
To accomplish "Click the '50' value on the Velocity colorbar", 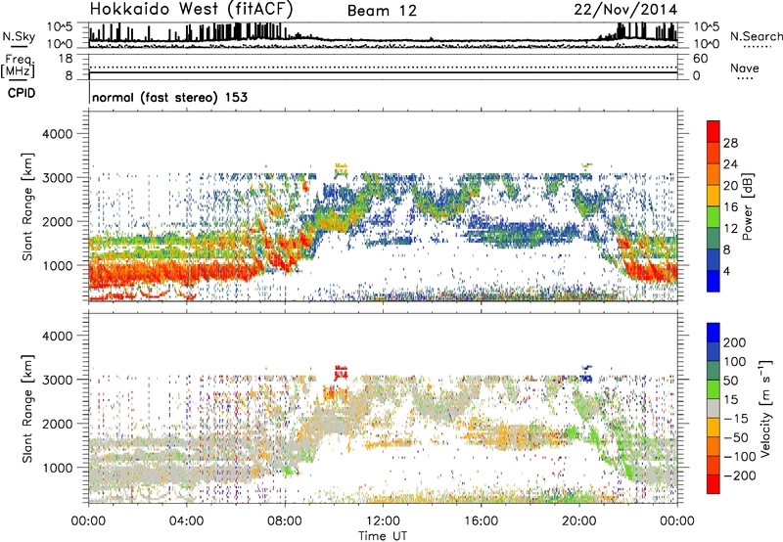I will [730, 381].
